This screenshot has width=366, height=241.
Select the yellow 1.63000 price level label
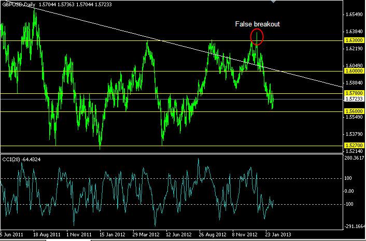click(x=354, y=40)
